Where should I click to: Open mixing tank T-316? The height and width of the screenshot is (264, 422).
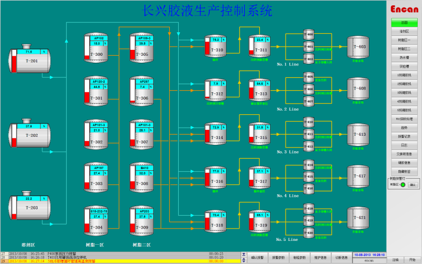pyautogui.click(x=215, y=178)
